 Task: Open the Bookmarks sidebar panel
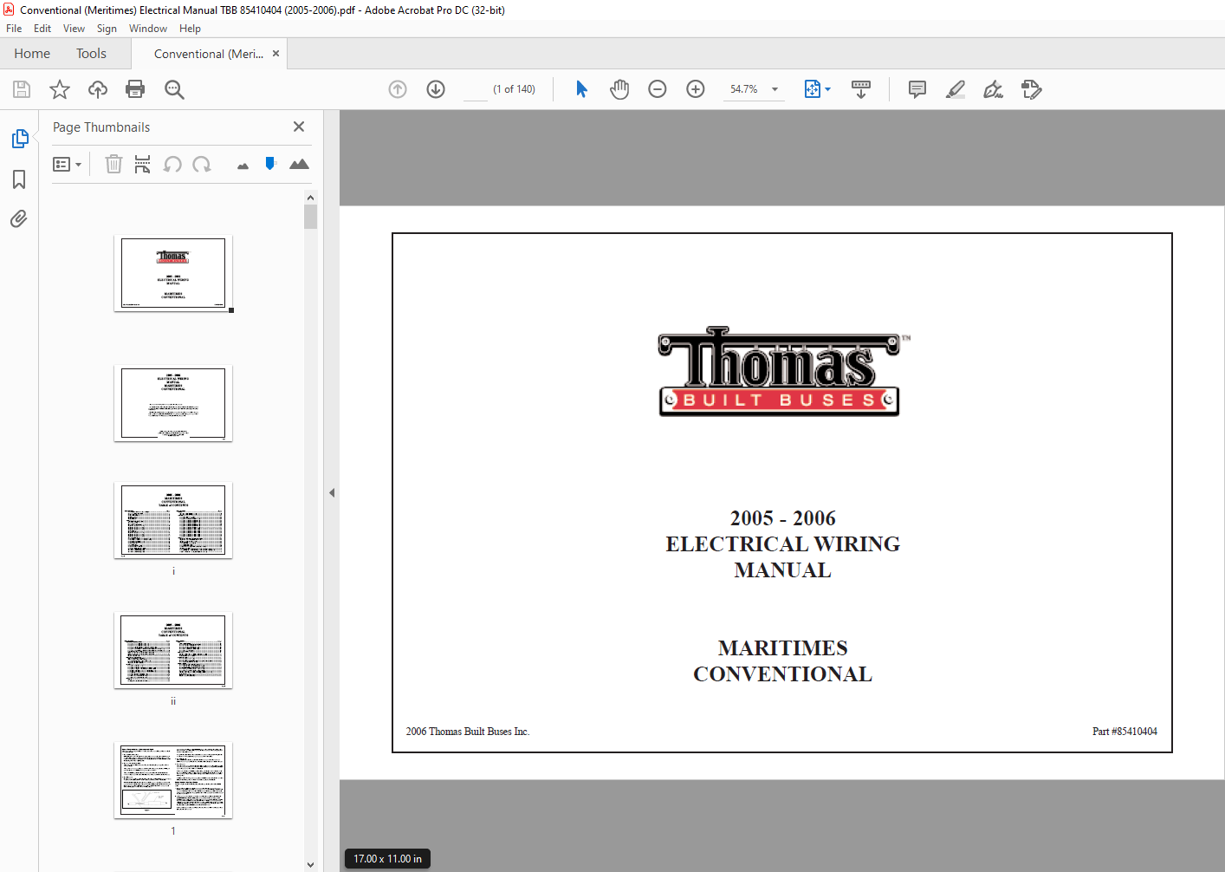click(x=19, y=179)
